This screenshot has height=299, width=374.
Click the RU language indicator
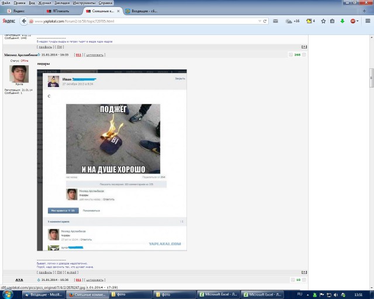[300, 294]
